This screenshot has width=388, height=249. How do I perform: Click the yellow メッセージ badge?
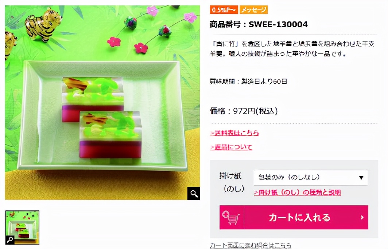[254, 9]
